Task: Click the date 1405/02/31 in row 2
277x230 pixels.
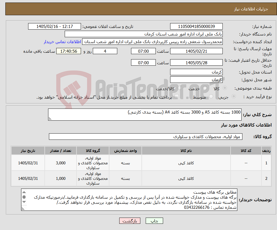Action: click(x=28, y=178)
